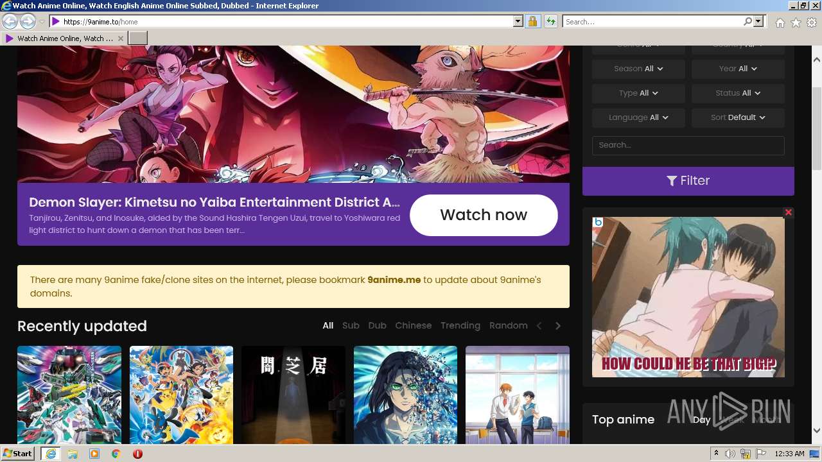
Task: Click the Windows Start button
Action: click(x=18, y=454)
